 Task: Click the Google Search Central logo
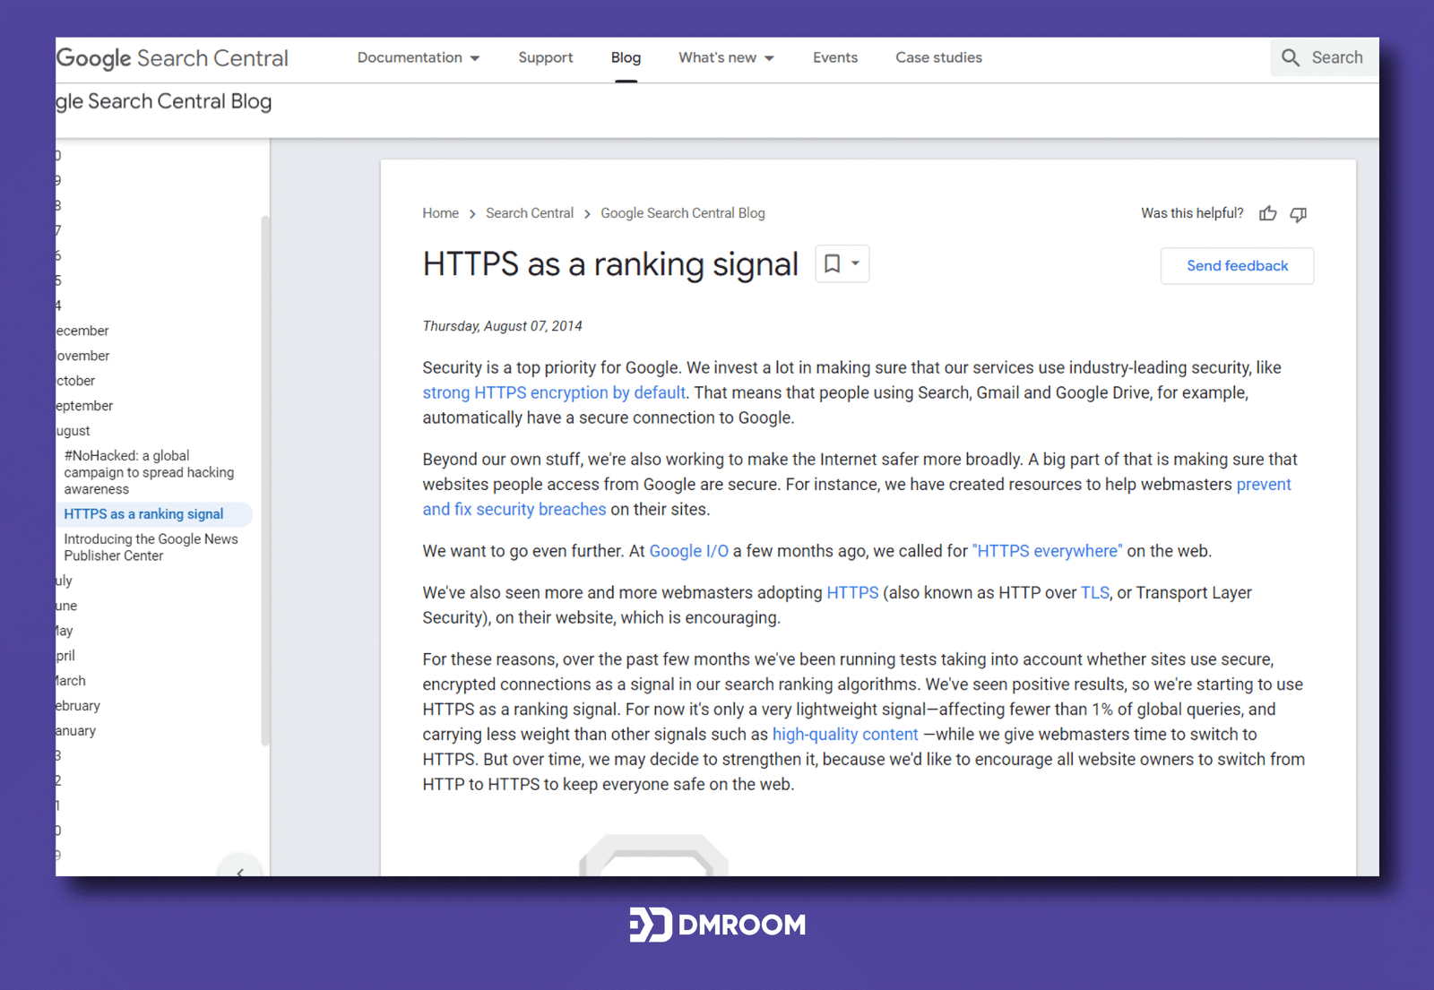pos(172,58)
